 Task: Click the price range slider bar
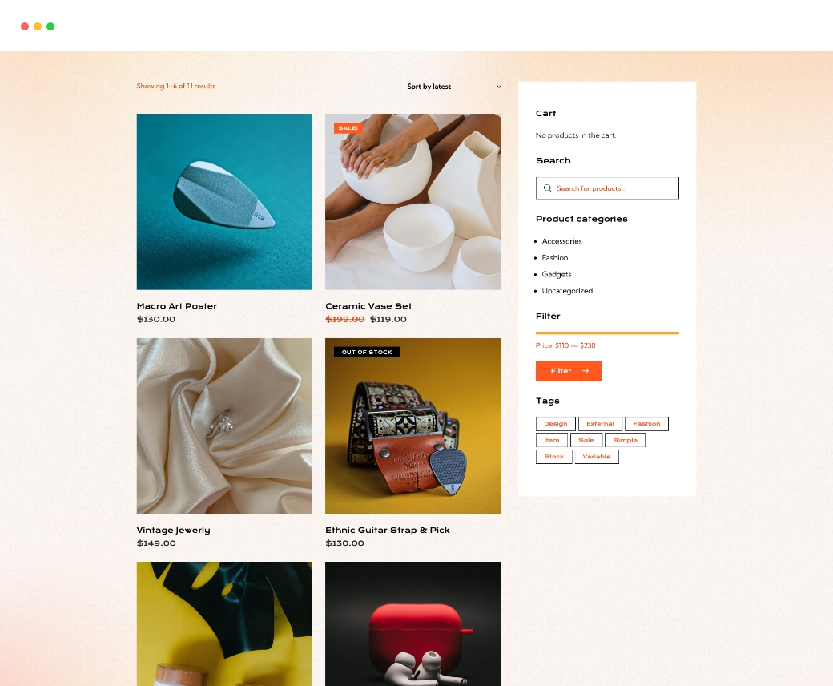607,333
